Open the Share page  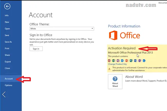pyautogui.click(x=7, y=55)
